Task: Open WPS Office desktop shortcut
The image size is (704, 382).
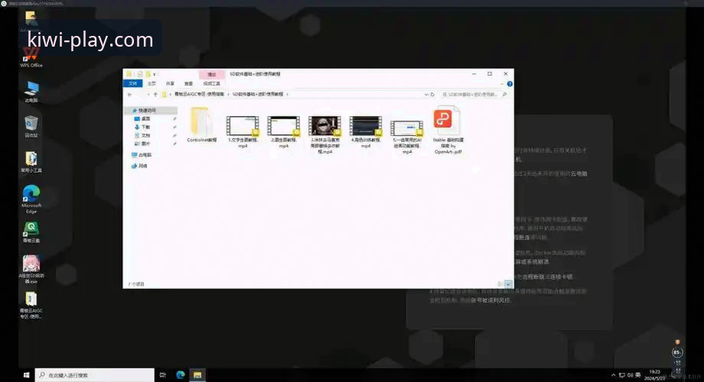Action: click(x=31, y=58)
